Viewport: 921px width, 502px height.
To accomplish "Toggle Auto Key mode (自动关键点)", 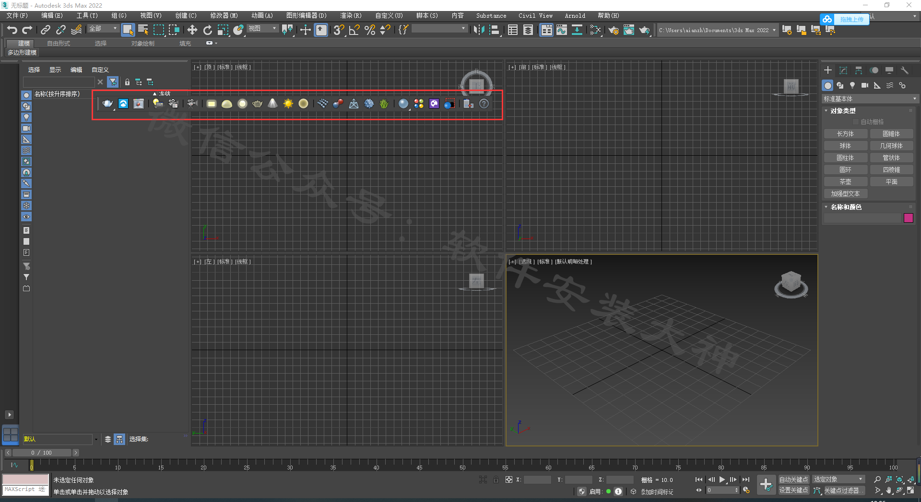I will [794, 479].
